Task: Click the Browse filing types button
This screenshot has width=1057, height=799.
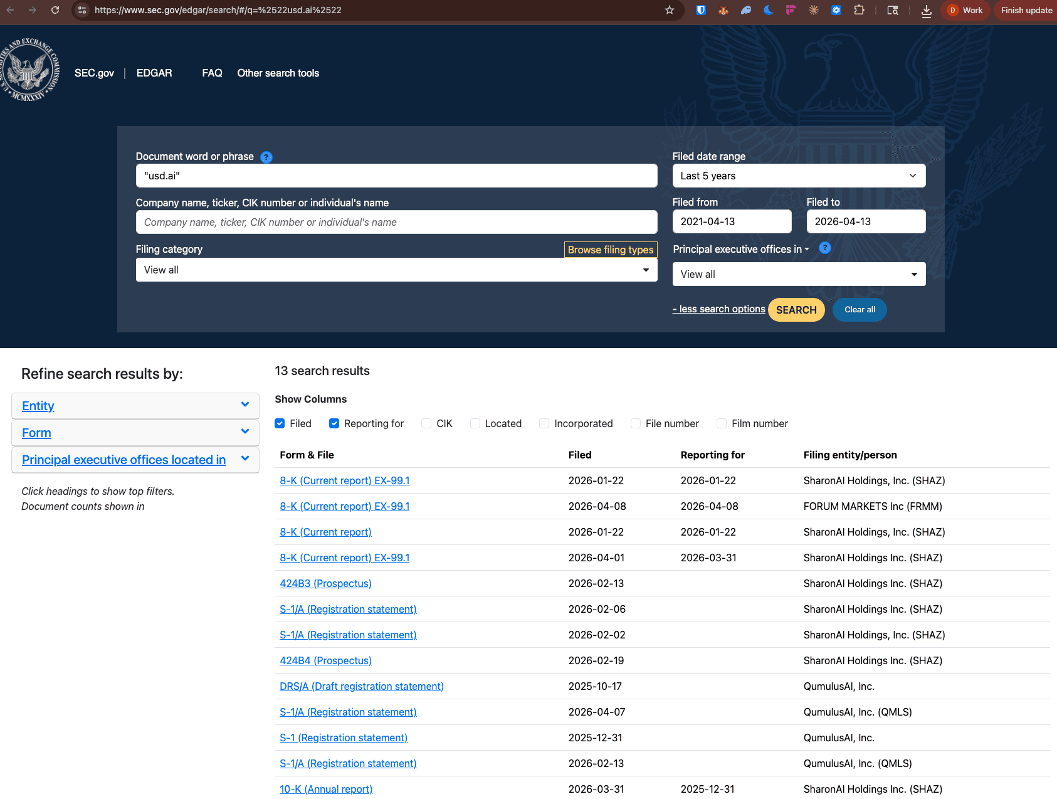Action: pyautogui.click(x=610, y=250)
